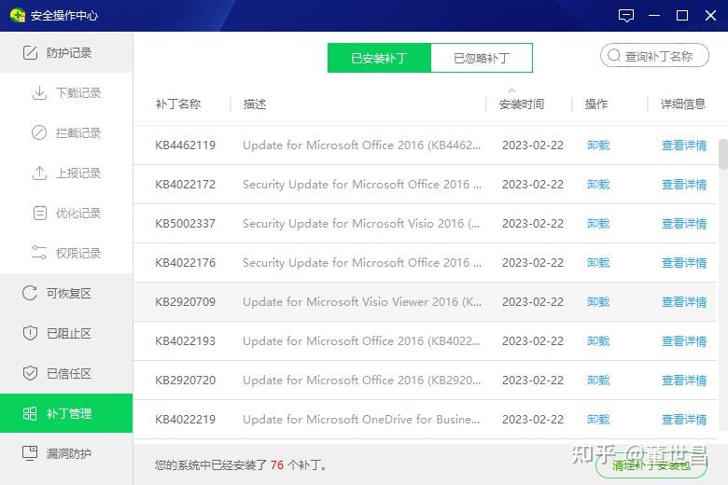View details 查看详情 for KB4022219

pos(684,419)
